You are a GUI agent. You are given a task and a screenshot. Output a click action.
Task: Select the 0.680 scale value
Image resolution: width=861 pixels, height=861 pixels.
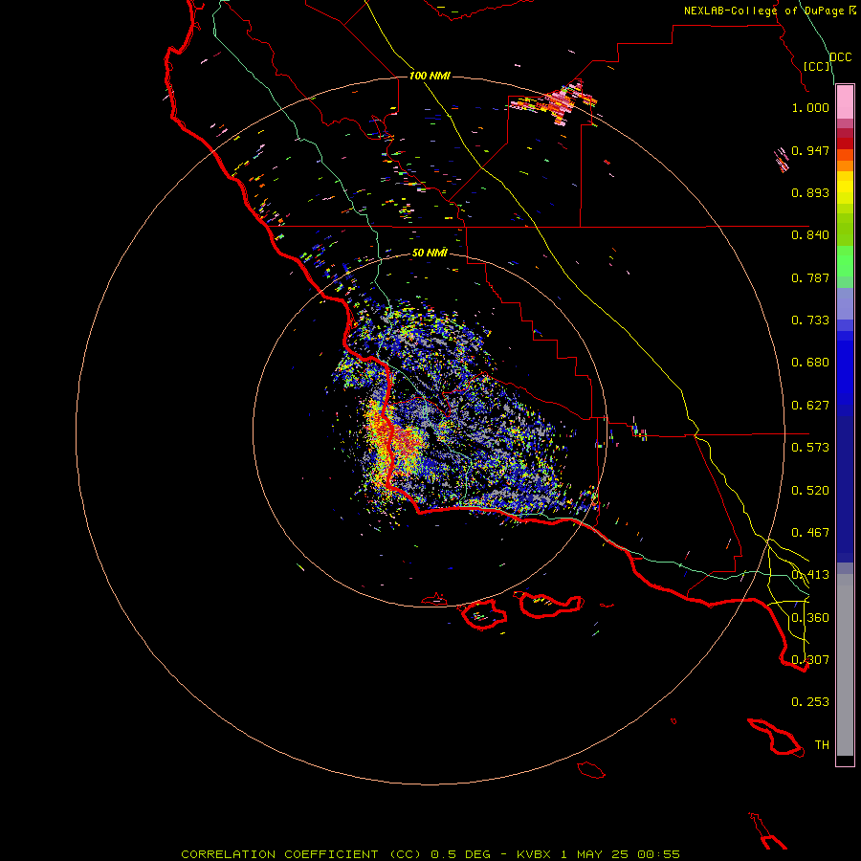point(810,363)
